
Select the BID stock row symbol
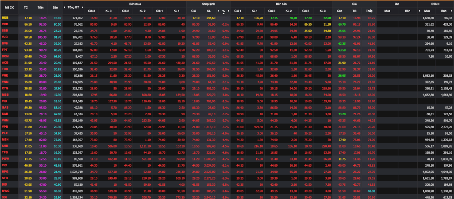click(4, 184)
